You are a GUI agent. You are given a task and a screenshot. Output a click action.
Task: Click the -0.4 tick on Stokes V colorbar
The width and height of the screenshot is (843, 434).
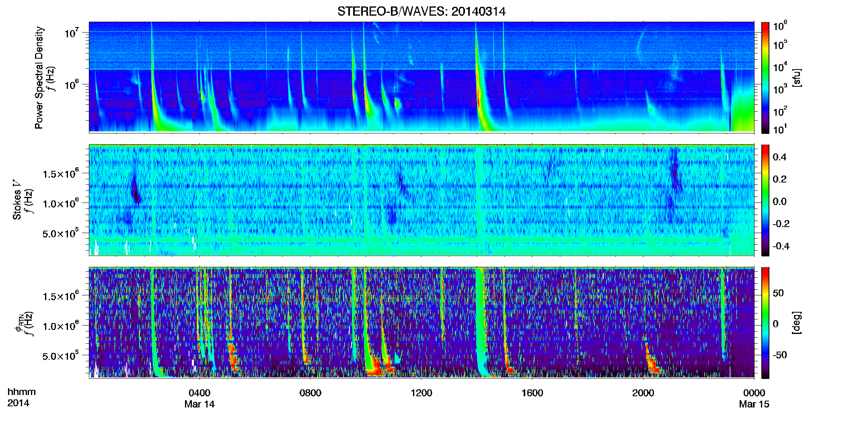click(781, 246)
